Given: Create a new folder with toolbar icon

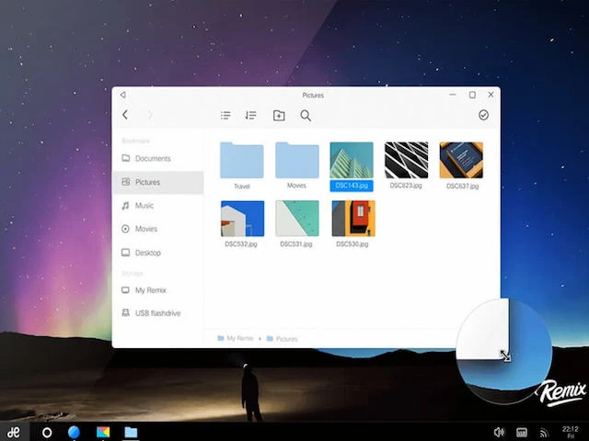Looking at the screenshot, I should coord(279,115).
